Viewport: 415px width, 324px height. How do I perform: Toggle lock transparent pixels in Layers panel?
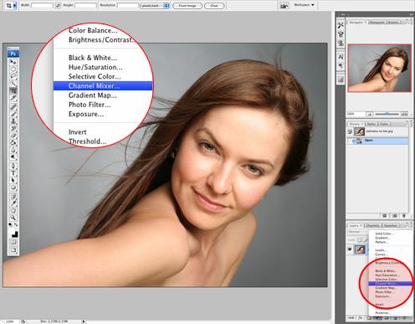360,239
